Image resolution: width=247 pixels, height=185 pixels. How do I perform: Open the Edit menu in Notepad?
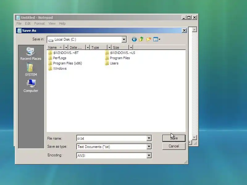tap(28, 23)
